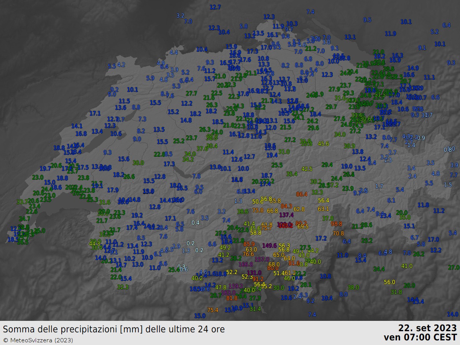Select the green '25.5' value

(x=277, y=165)
